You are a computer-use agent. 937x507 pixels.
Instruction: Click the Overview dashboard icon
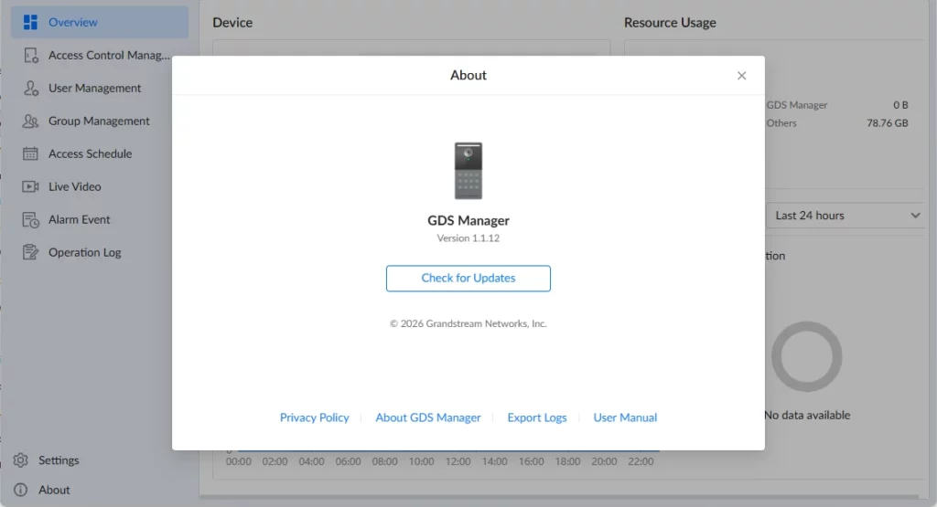tap(30, 22)
